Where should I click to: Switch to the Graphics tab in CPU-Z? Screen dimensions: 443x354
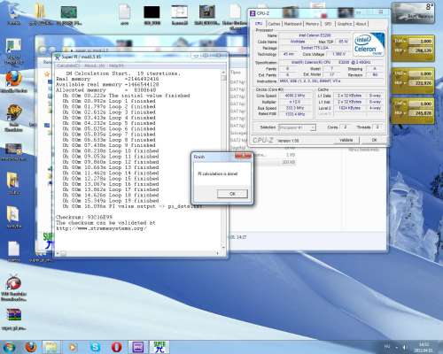(345, 24)
